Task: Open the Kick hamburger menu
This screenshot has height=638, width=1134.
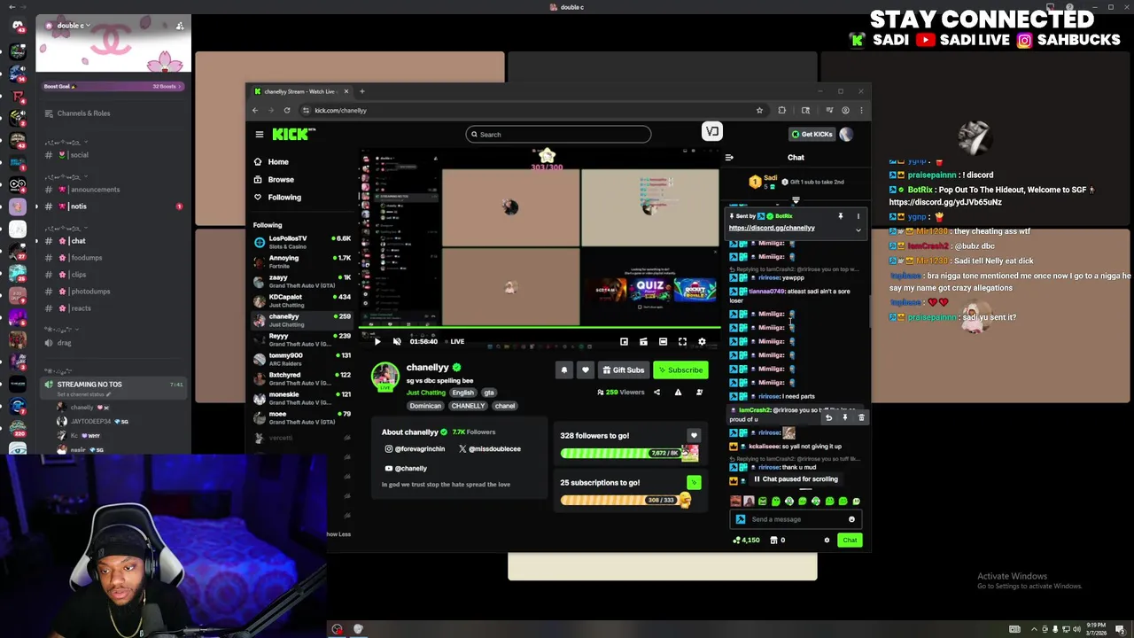Action: point(260,135)
